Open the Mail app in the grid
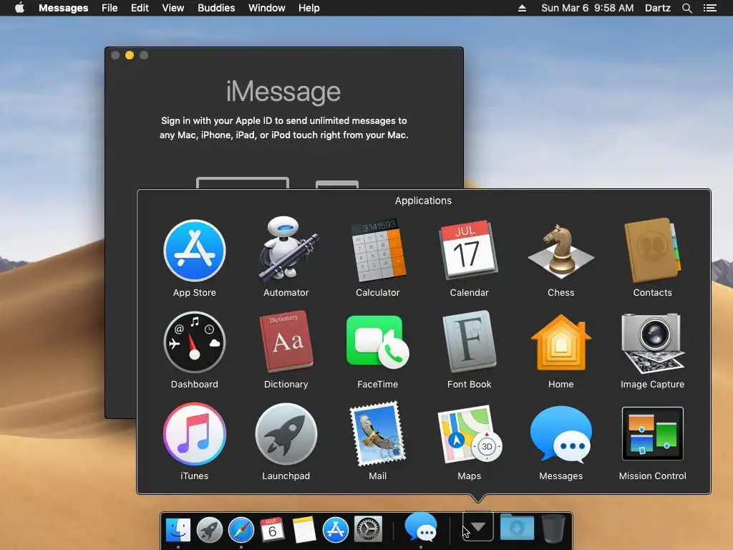This screenshot has height=550, width=733. tap(378, 434)
